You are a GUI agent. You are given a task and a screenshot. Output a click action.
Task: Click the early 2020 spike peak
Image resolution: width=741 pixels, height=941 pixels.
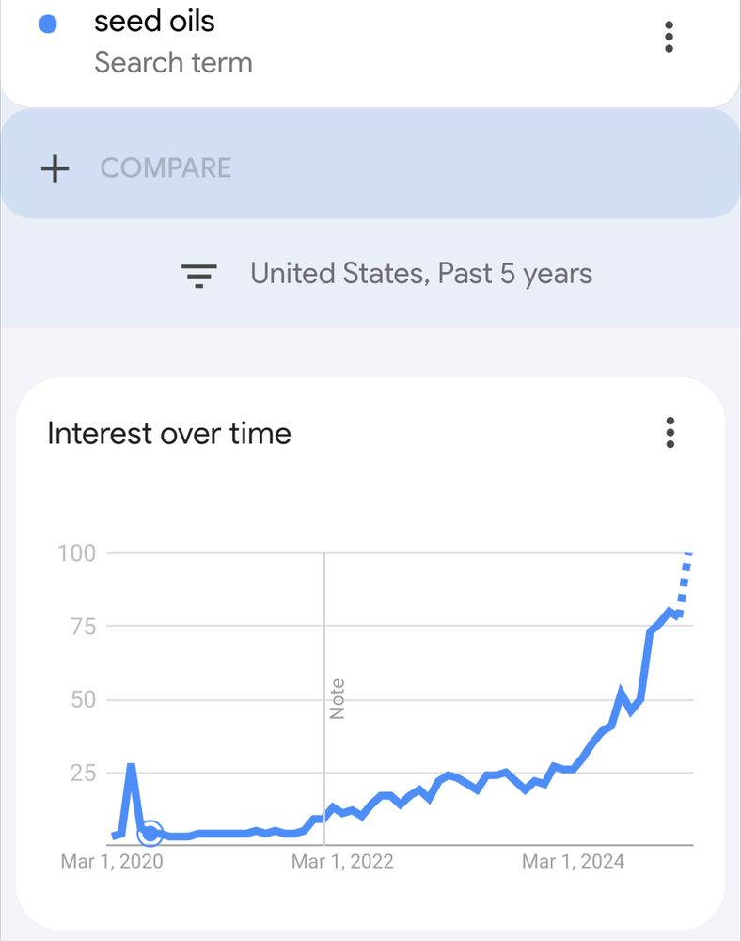[x=131, y=766]
